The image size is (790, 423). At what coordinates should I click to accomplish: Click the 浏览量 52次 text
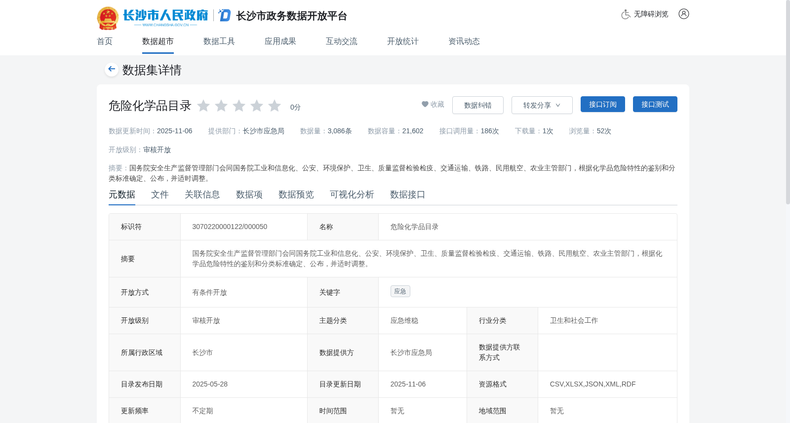click(x=590, y=131)
